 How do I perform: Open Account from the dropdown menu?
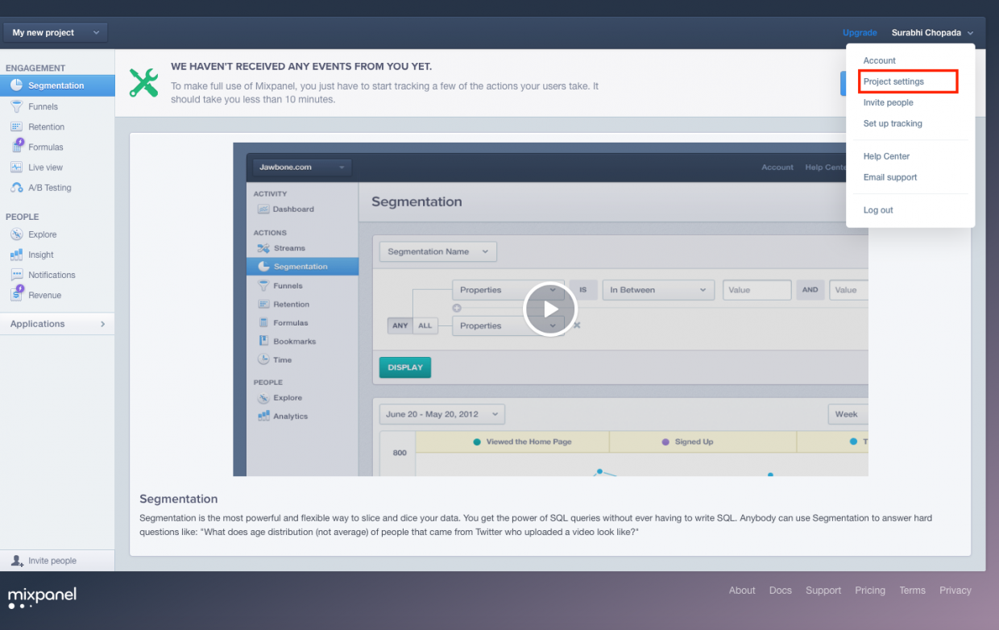(879, 60)
